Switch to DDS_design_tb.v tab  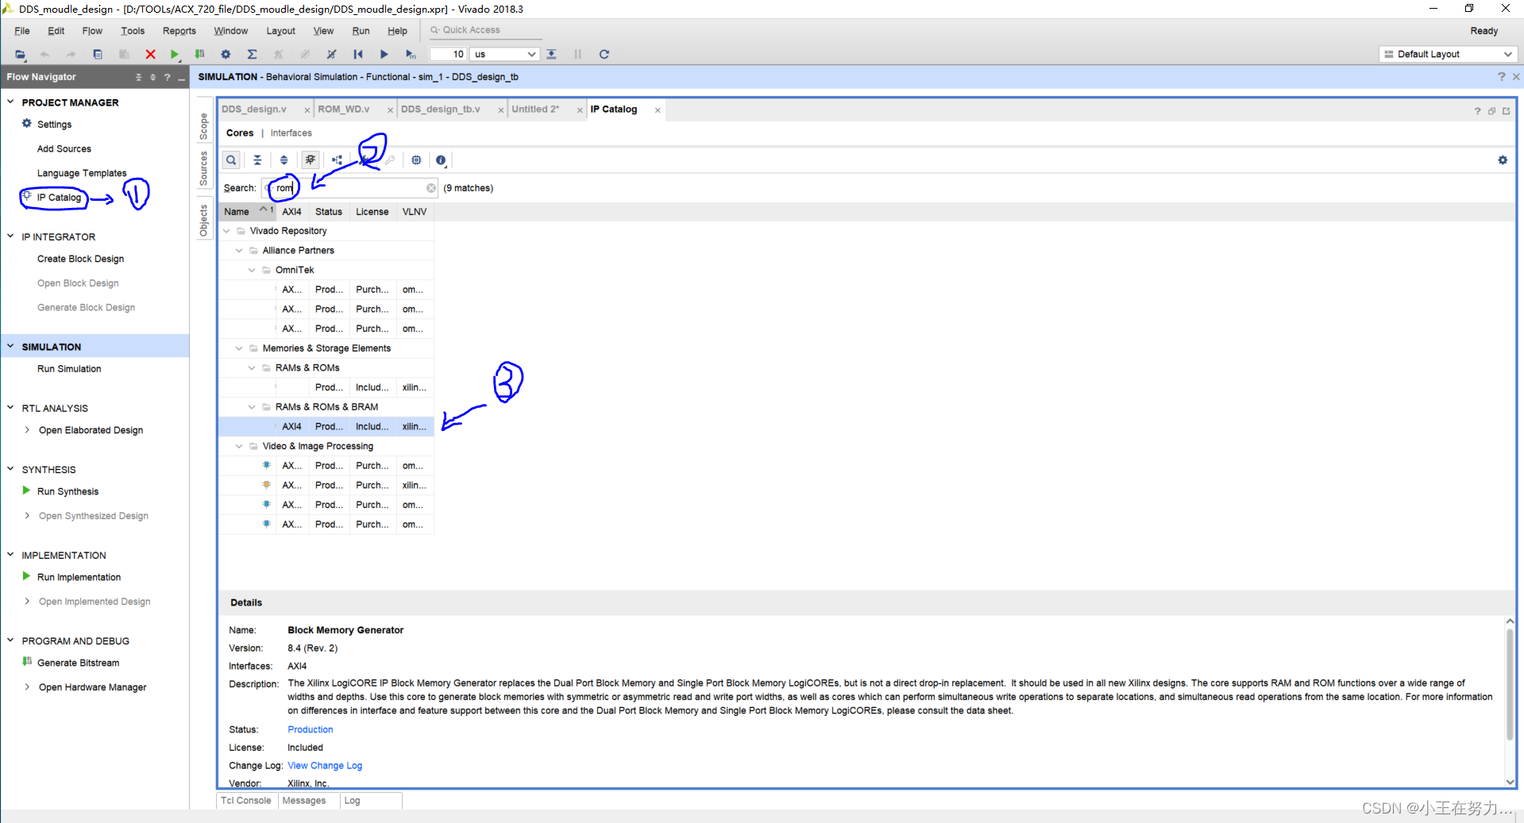441,110
